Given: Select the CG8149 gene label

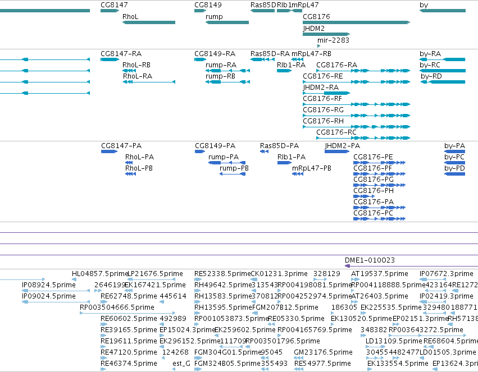Looking at the screenshot, I should click(x=208, y=5).
